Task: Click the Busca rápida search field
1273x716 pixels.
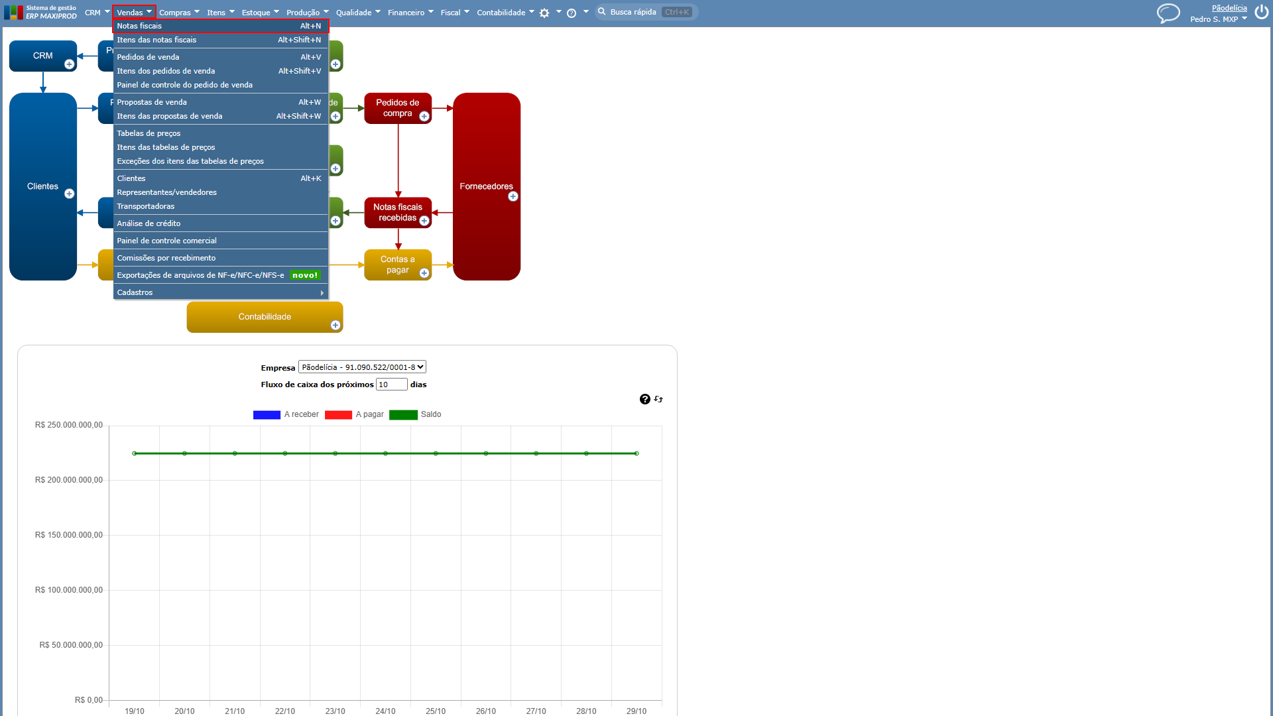Action: (x=646, y=12)
